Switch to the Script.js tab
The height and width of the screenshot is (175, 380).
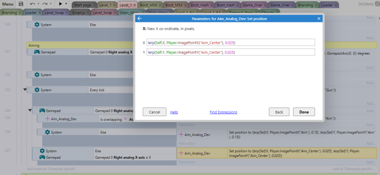coord(78,13)
